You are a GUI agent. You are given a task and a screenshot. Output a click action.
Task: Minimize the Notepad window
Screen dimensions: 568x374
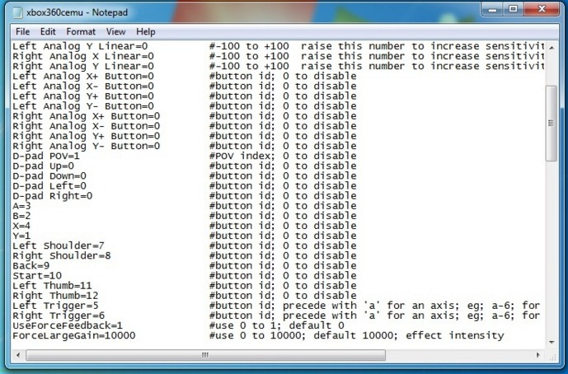pyautogui.click(x=493, y=9)
